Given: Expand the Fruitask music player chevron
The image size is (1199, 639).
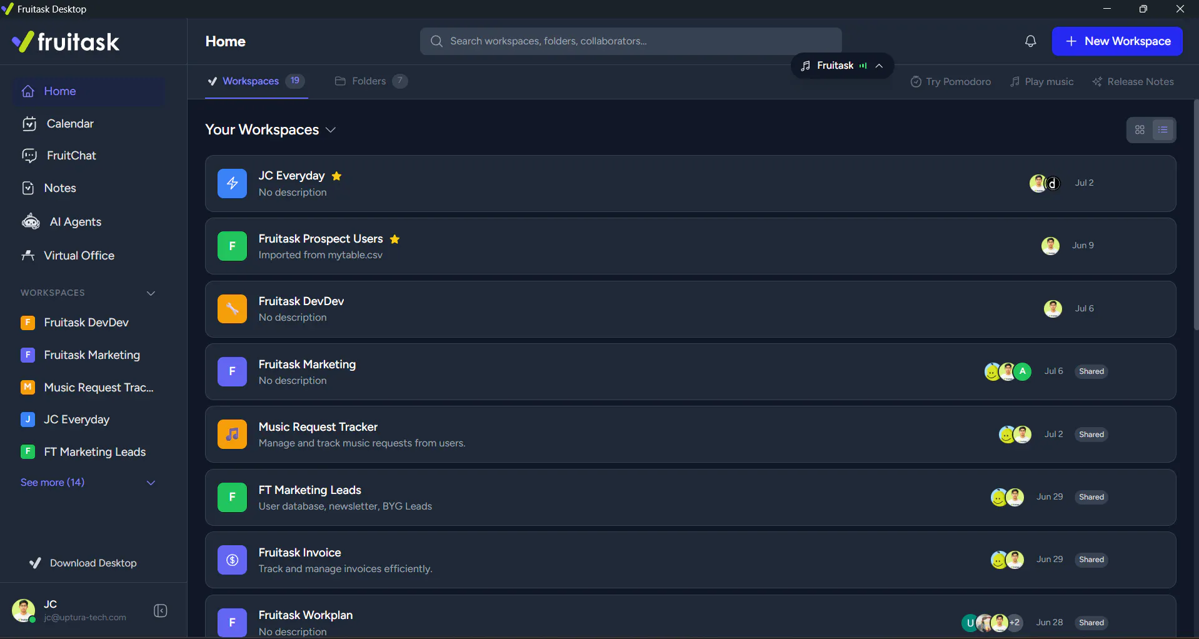Looking at the screenshot, I should (x=879, y=66).
